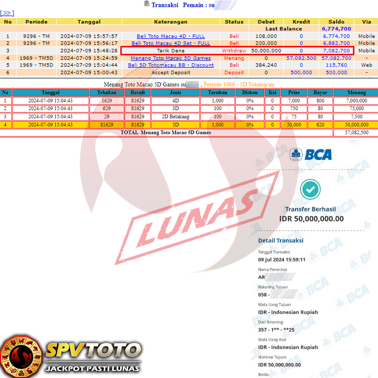Open Beli Toto Macau 4D - FULL link
The width and height of the screenshot is (378, 378).
click(170, 36)
